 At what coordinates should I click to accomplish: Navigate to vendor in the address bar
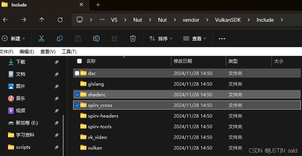(x=191, y=20)
